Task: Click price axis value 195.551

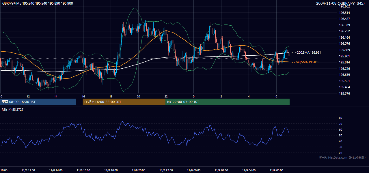Action: (x=344, y=81)
